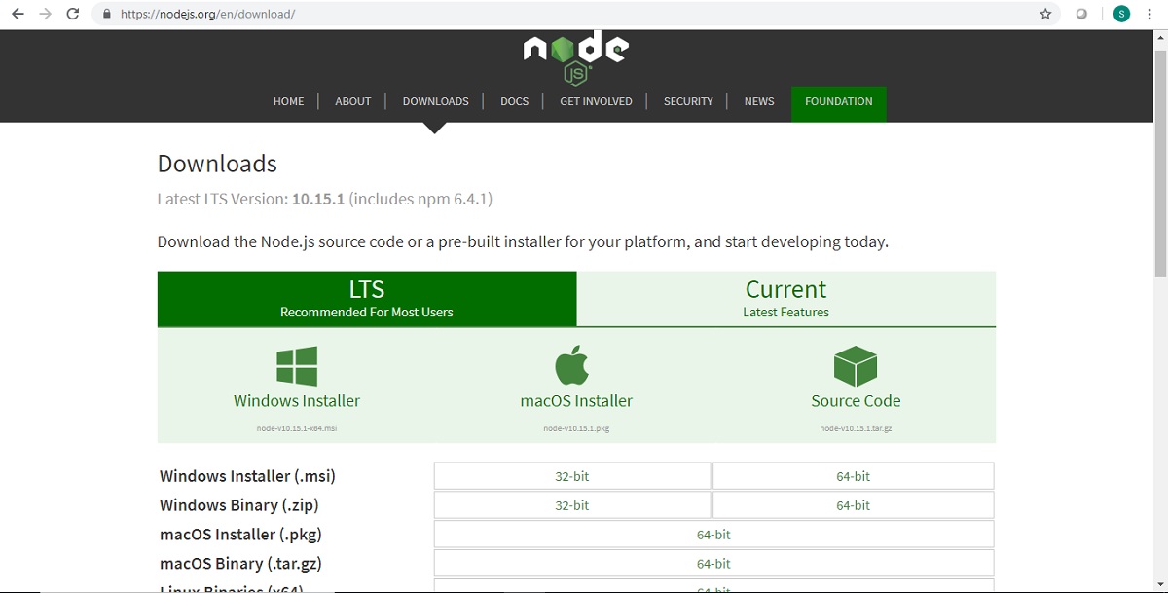
Task: Open the DOWNLOADS nav item
Action: click(436, 101)
